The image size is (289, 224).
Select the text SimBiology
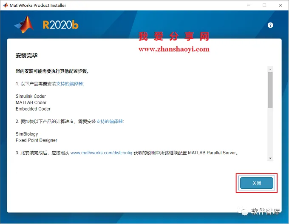tap(27, 134)
